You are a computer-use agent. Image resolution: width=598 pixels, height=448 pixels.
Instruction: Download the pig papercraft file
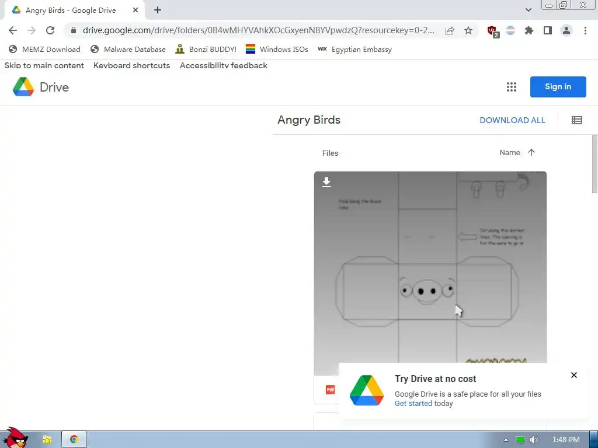click(x=326, y=183)
